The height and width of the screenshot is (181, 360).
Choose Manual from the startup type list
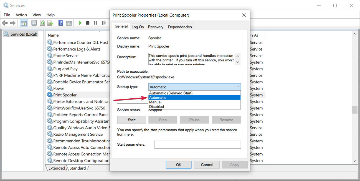(194, 102)
